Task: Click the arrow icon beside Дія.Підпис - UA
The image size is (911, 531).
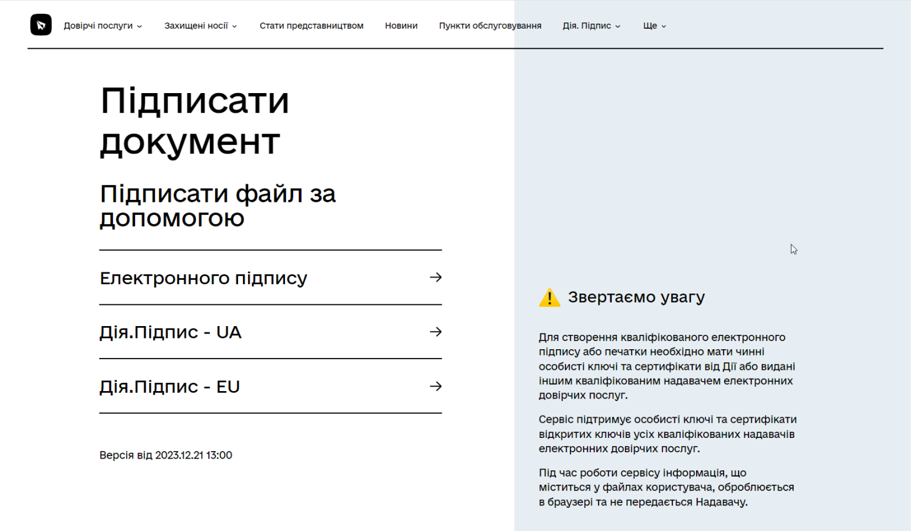Action: tap(436, 332)
